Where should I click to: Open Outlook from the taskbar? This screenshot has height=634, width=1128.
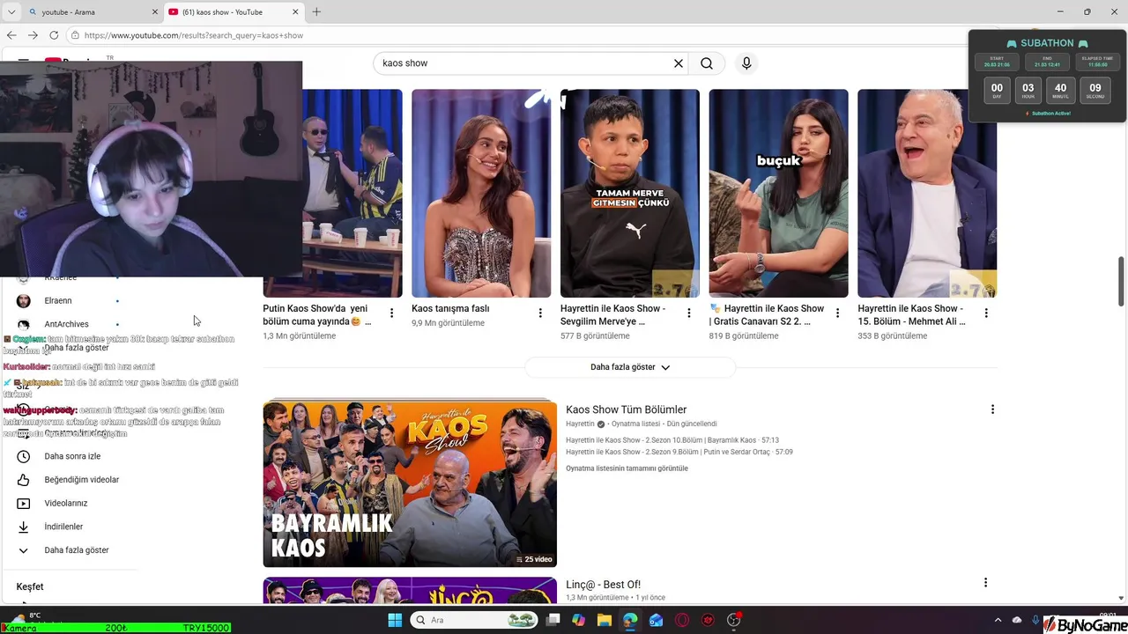(x=656, y=620)
